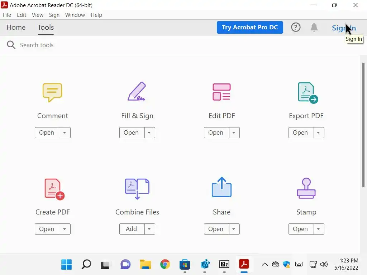The image size is (367, 275).
Task: Click the Export PDF tool icon
Action: (x=308, y=93)
